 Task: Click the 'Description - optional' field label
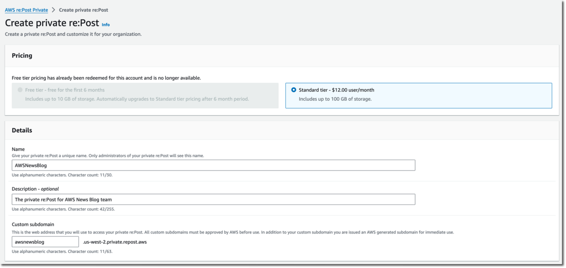point(35,189)
